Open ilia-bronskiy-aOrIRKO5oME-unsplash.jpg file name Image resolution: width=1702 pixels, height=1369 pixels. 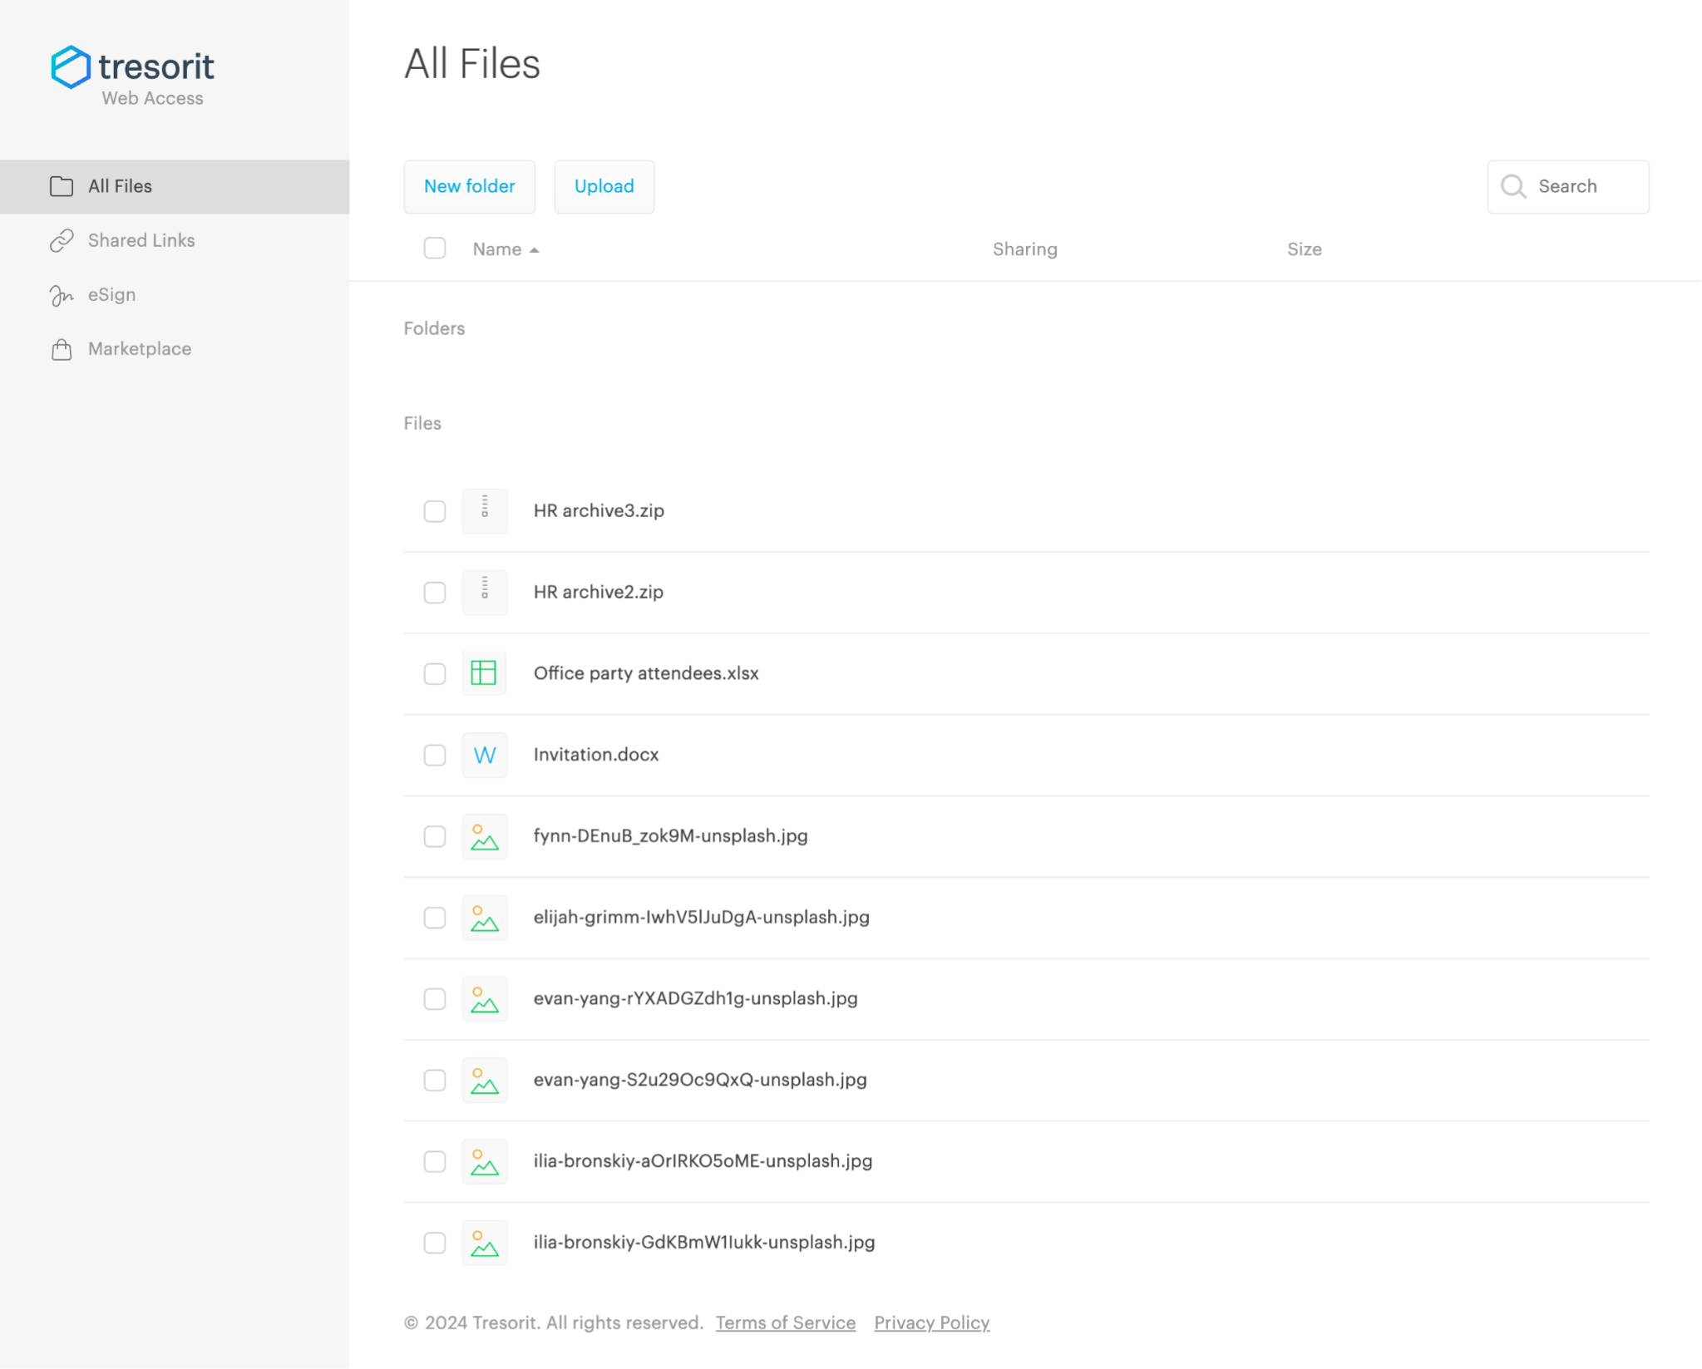point(703,1163)
